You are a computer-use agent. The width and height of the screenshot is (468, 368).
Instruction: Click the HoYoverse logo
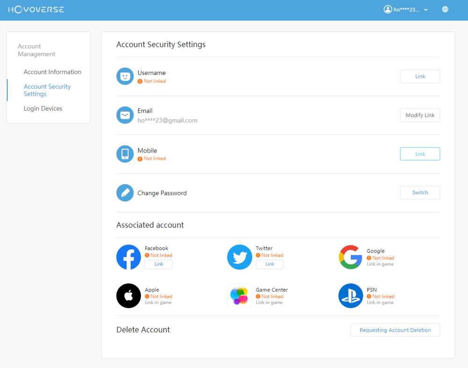(x=36, y=9)
